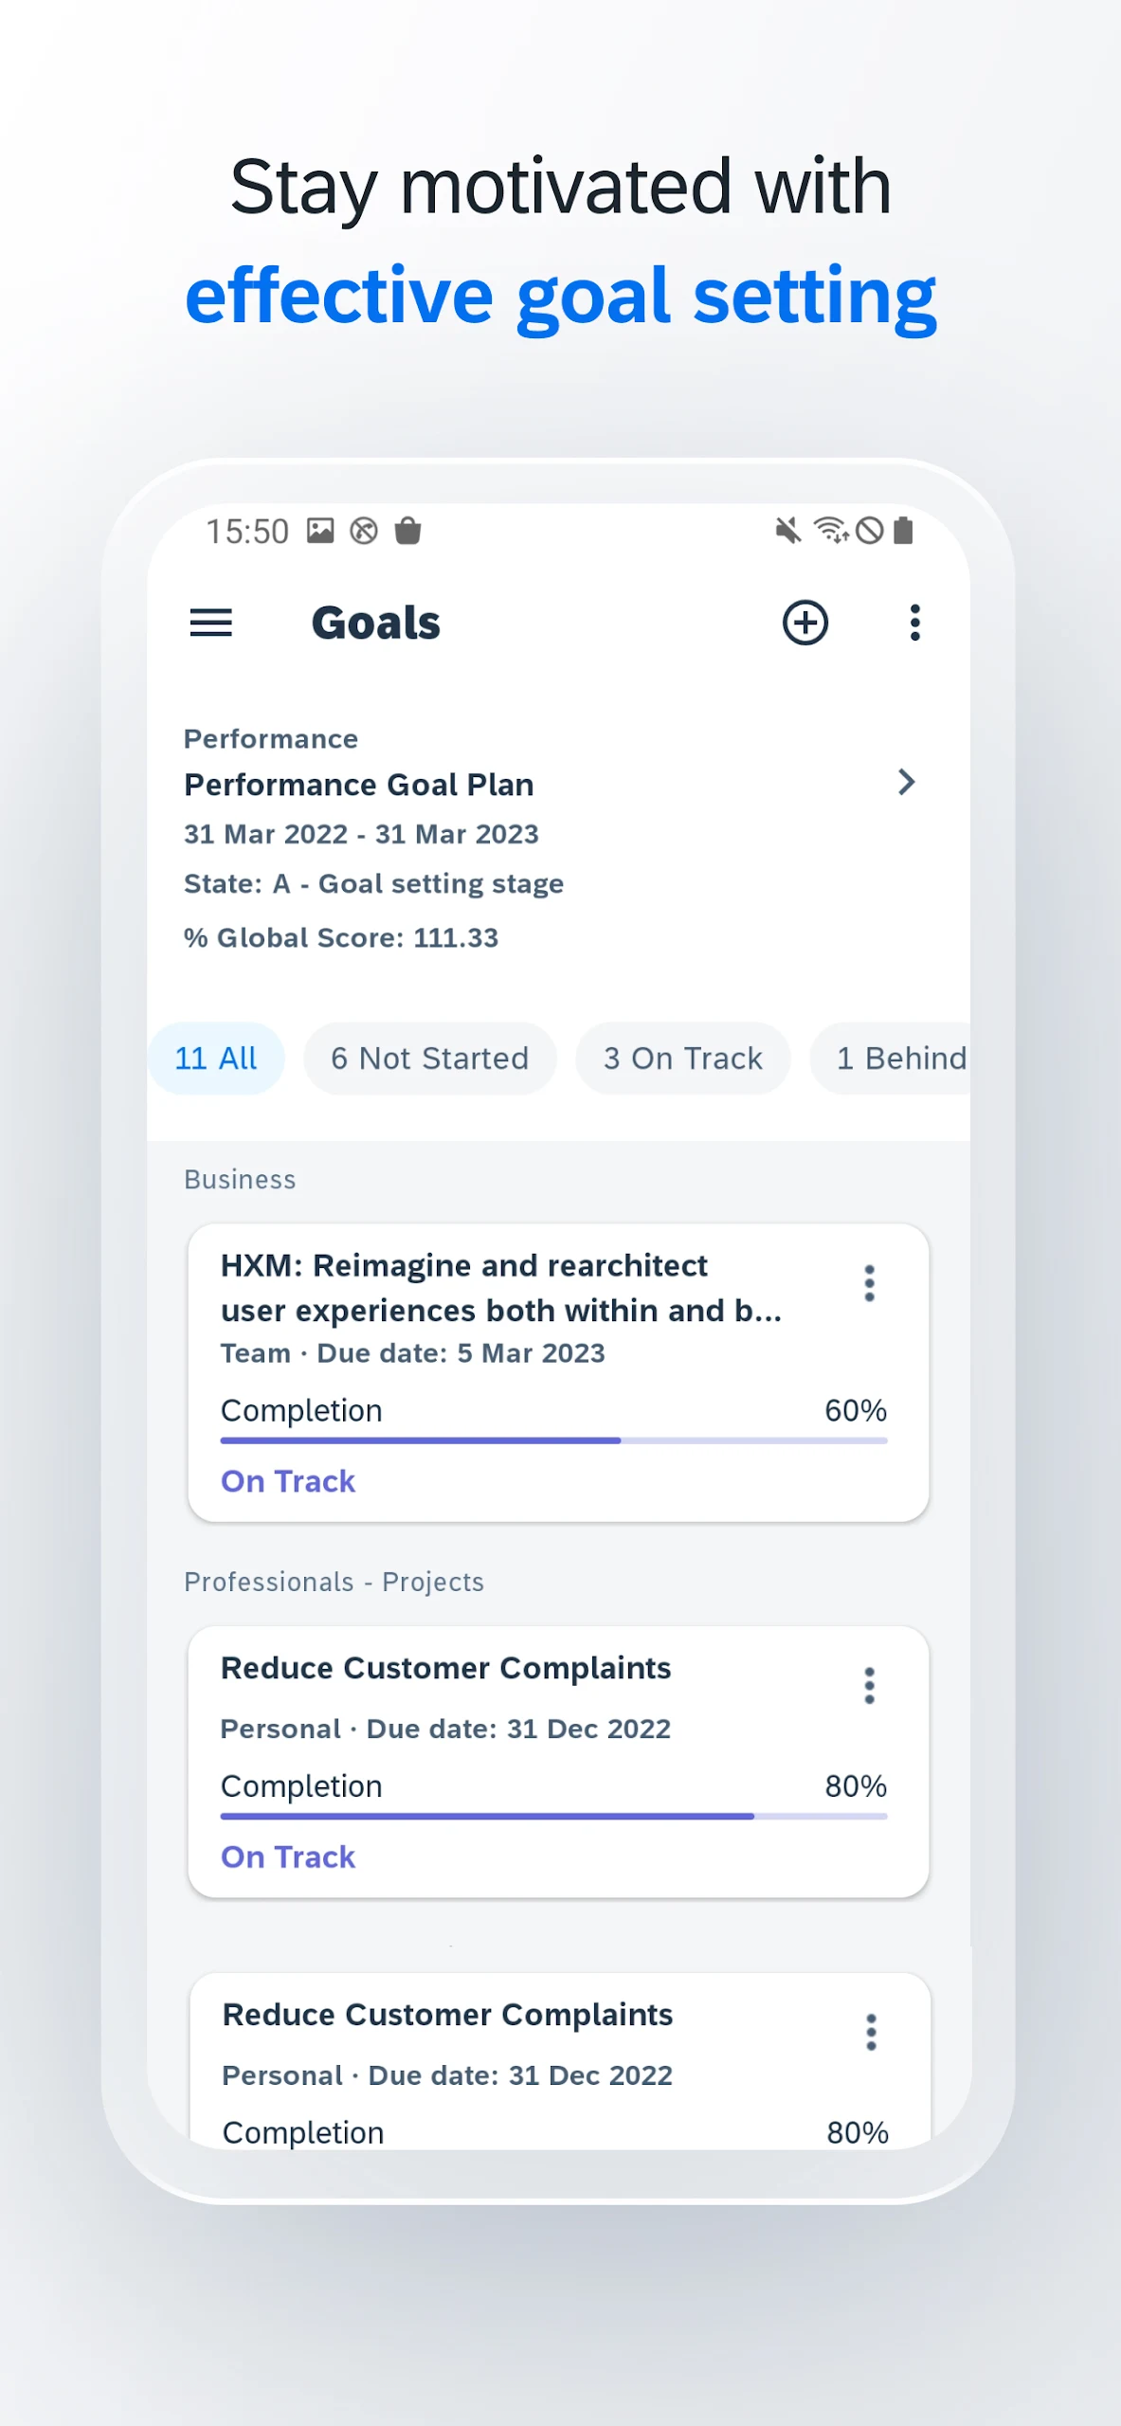This screenshot has height=2426, width=1121.
Task: Filter goals by 6 Not Started
Action: click(x=429, y=1059)
